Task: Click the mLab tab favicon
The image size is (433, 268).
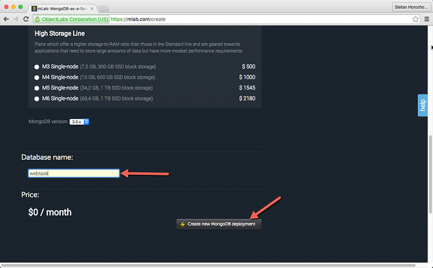Action: [x=34, y=9]
